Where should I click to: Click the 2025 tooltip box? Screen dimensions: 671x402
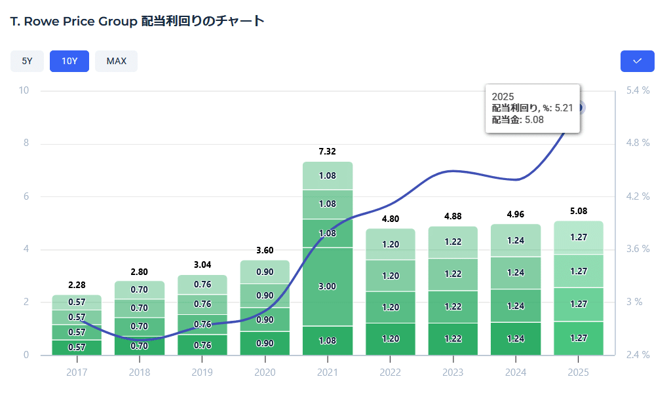click(x=532, y=108)
